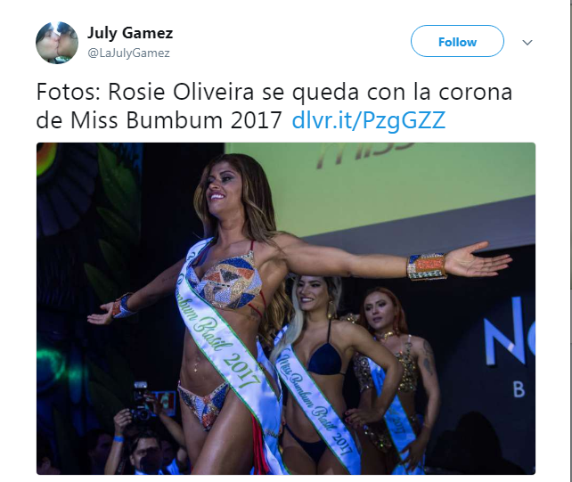The width and height of the screenshot is (572, 482).
Task: Click the winner's colorful mosaic bikini top
Action: pyautogui.click(x=228, y=281)
